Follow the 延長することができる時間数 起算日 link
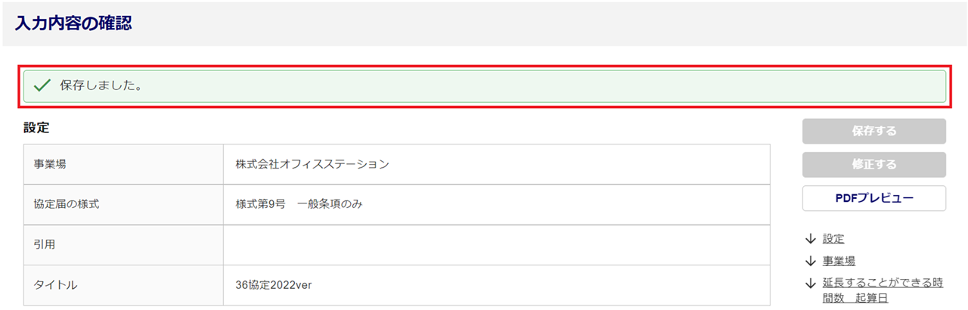The image size is (968, 310). 882,290
